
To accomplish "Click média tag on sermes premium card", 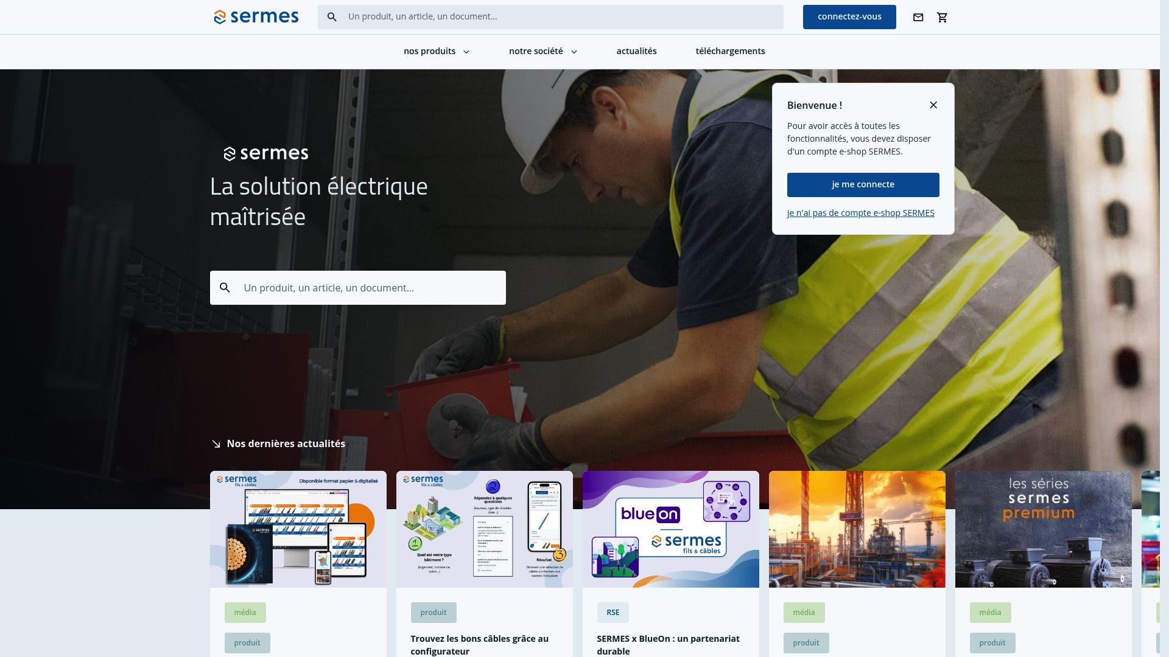I will pyautogui.click(x=991, y=613).
